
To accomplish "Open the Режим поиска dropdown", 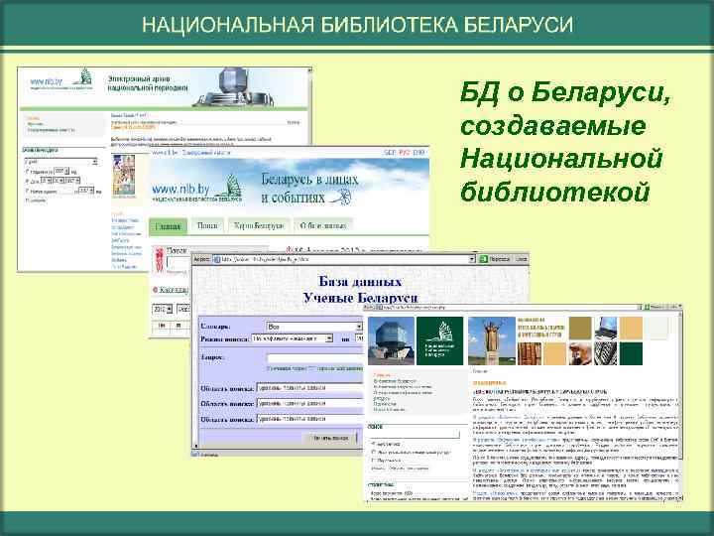I will point(293,338).
